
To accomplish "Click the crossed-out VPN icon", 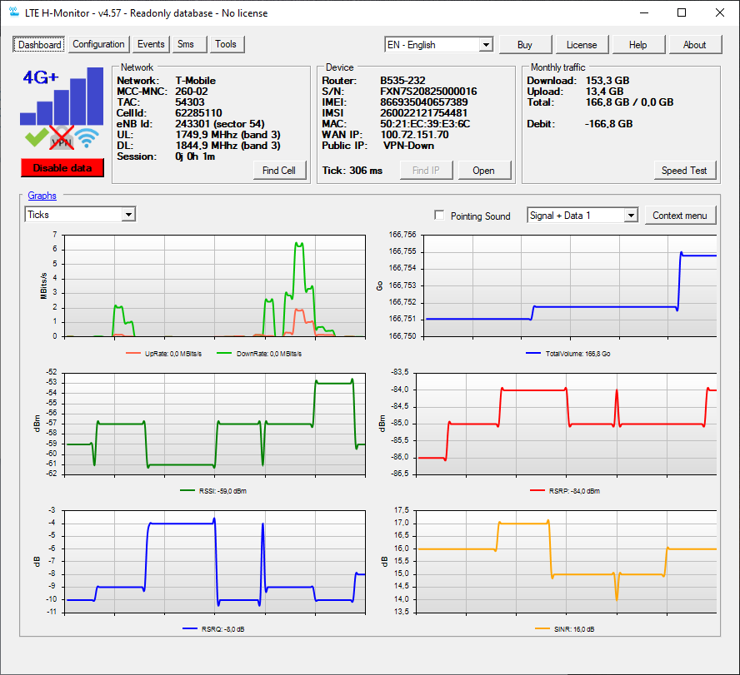I will [62, 137].
